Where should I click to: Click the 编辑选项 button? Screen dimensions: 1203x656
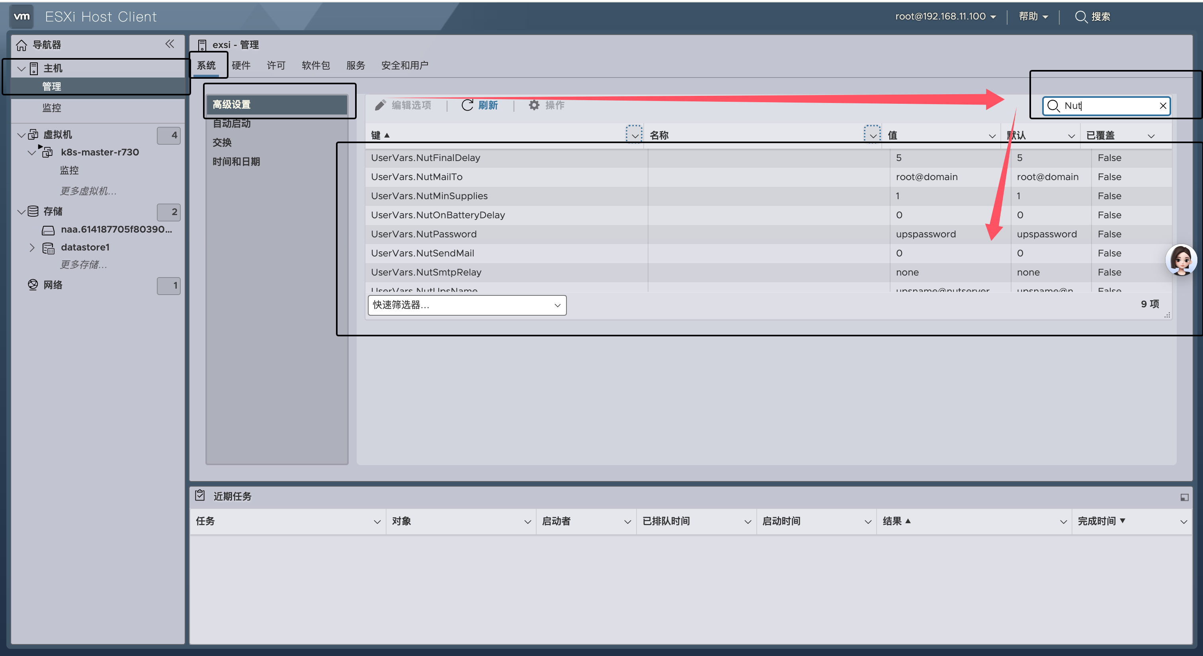(x=403, y=105)
